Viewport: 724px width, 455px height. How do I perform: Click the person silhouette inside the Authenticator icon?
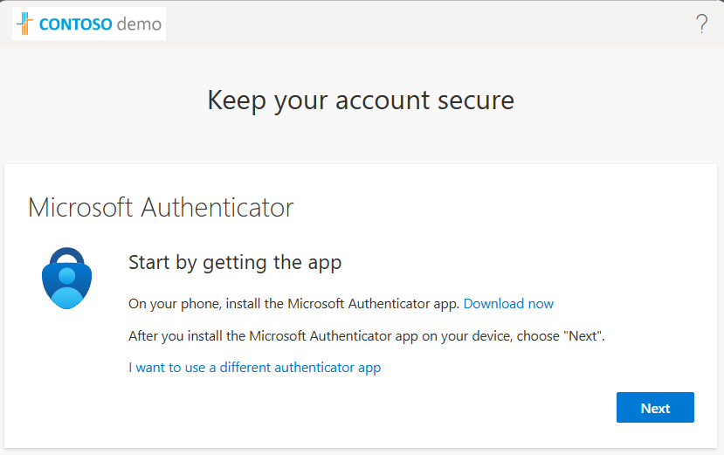(x=67, y=288)
